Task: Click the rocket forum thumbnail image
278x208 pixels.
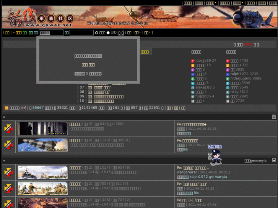Action: tap(42, 145)
